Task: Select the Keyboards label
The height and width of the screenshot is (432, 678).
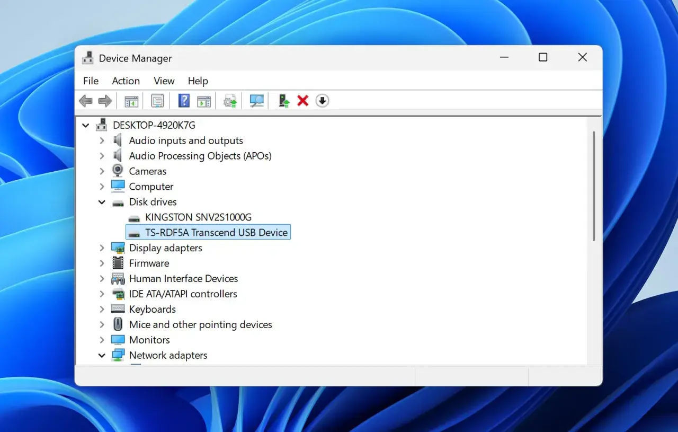Action: [x=152, y=309]
